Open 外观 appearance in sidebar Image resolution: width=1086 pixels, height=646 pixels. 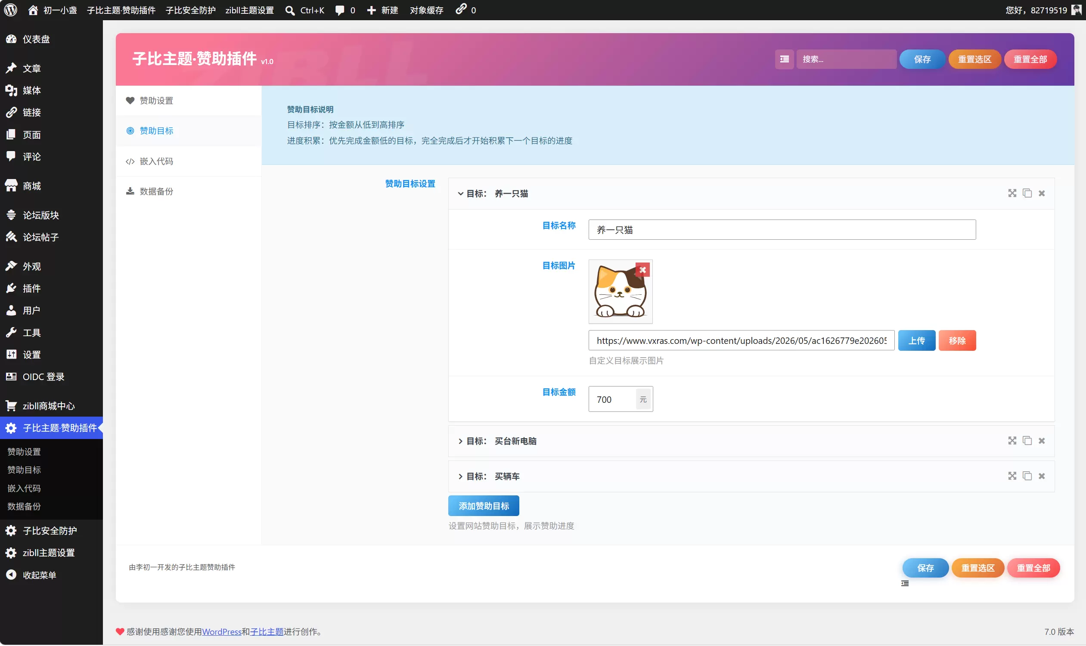tap(51, 266)
